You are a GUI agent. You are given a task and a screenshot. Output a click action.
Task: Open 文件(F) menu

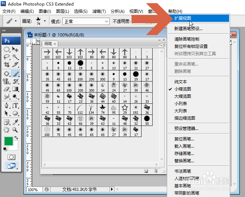pos(9,11)
